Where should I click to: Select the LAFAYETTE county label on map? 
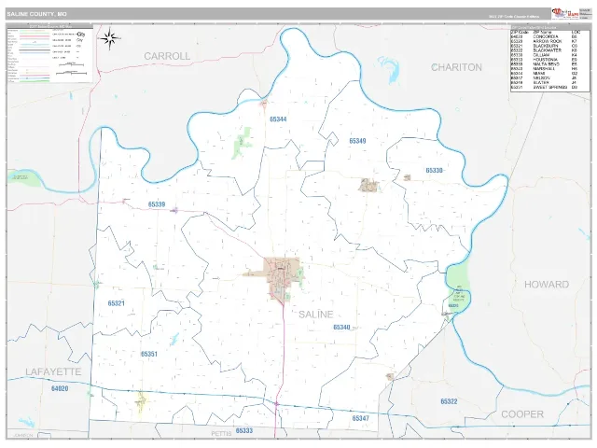53,371
